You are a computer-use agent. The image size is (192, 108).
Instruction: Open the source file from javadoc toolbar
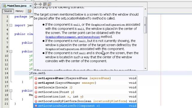pos(49,4)
